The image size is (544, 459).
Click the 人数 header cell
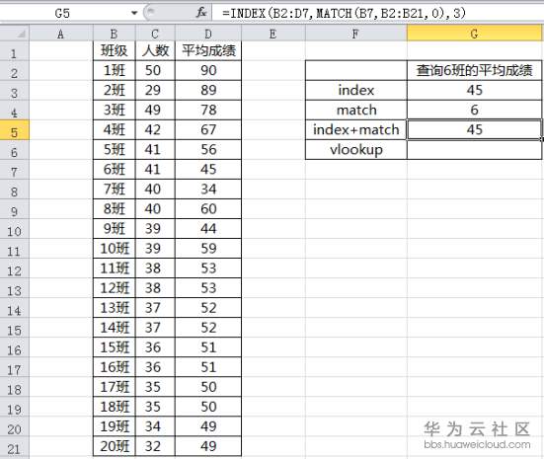tap(155, 51)
